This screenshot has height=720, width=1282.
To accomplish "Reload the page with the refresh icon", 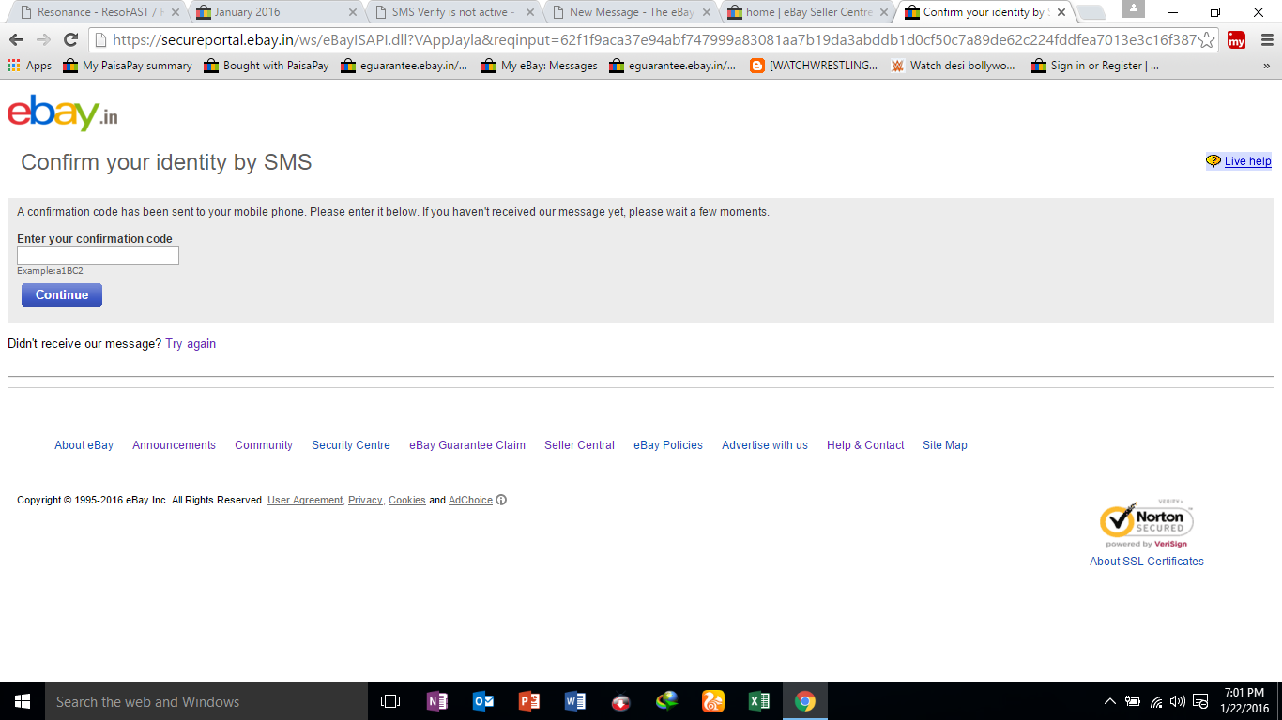I will 70,39.
